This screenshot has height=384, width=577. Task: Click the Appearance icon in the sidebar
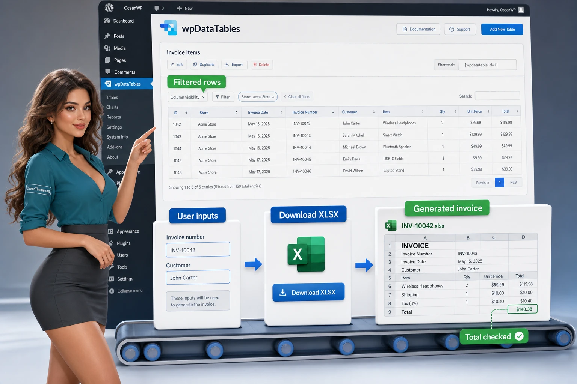pyautogui.click(x=111, y=231)
